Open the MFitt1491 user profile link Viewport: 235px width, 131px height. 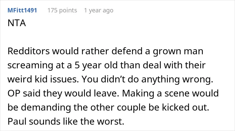22,10
